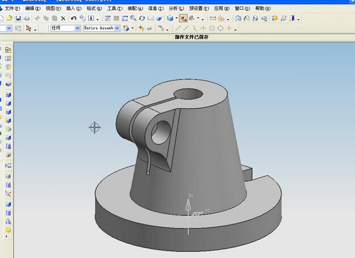Expand the shaded cube rendering style arrow
Viewport: 355px width, 258px height.
176,19
